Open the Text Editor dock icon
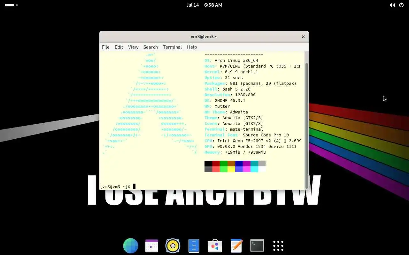Screen dimensions: 409x255 [x=236, y=246]
